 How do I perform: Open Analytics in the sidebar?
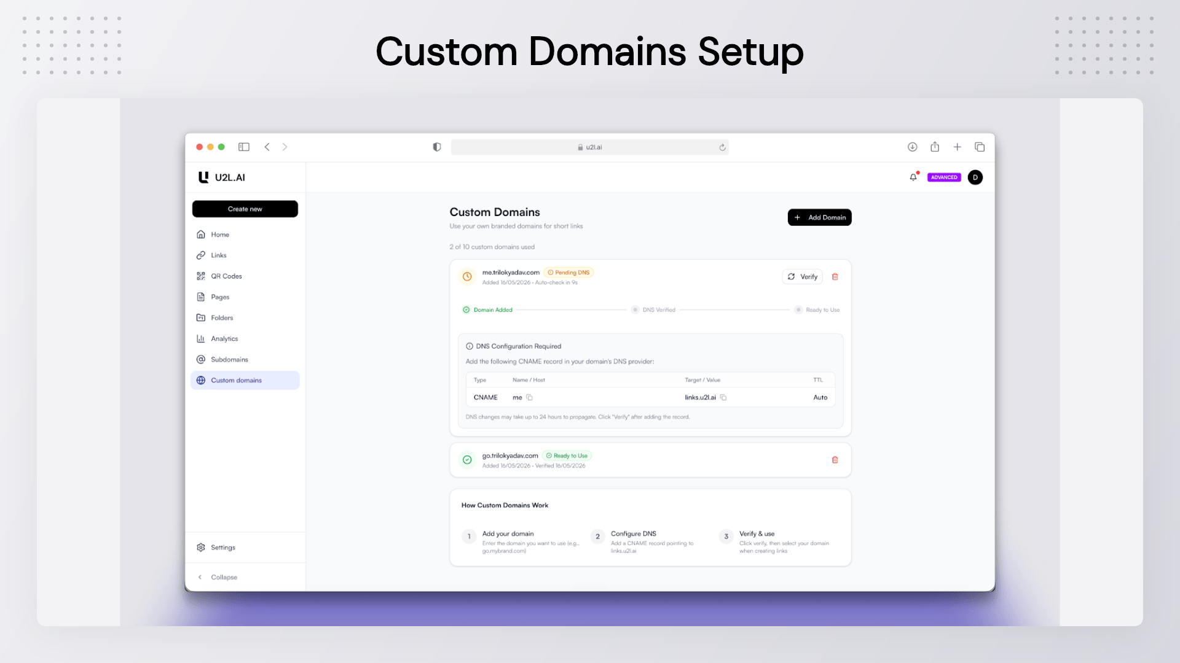[245, 339]
